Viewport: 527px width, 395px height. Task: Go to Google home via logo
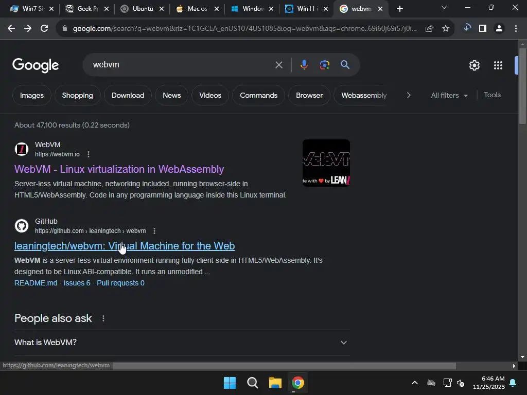click(36, 65)
